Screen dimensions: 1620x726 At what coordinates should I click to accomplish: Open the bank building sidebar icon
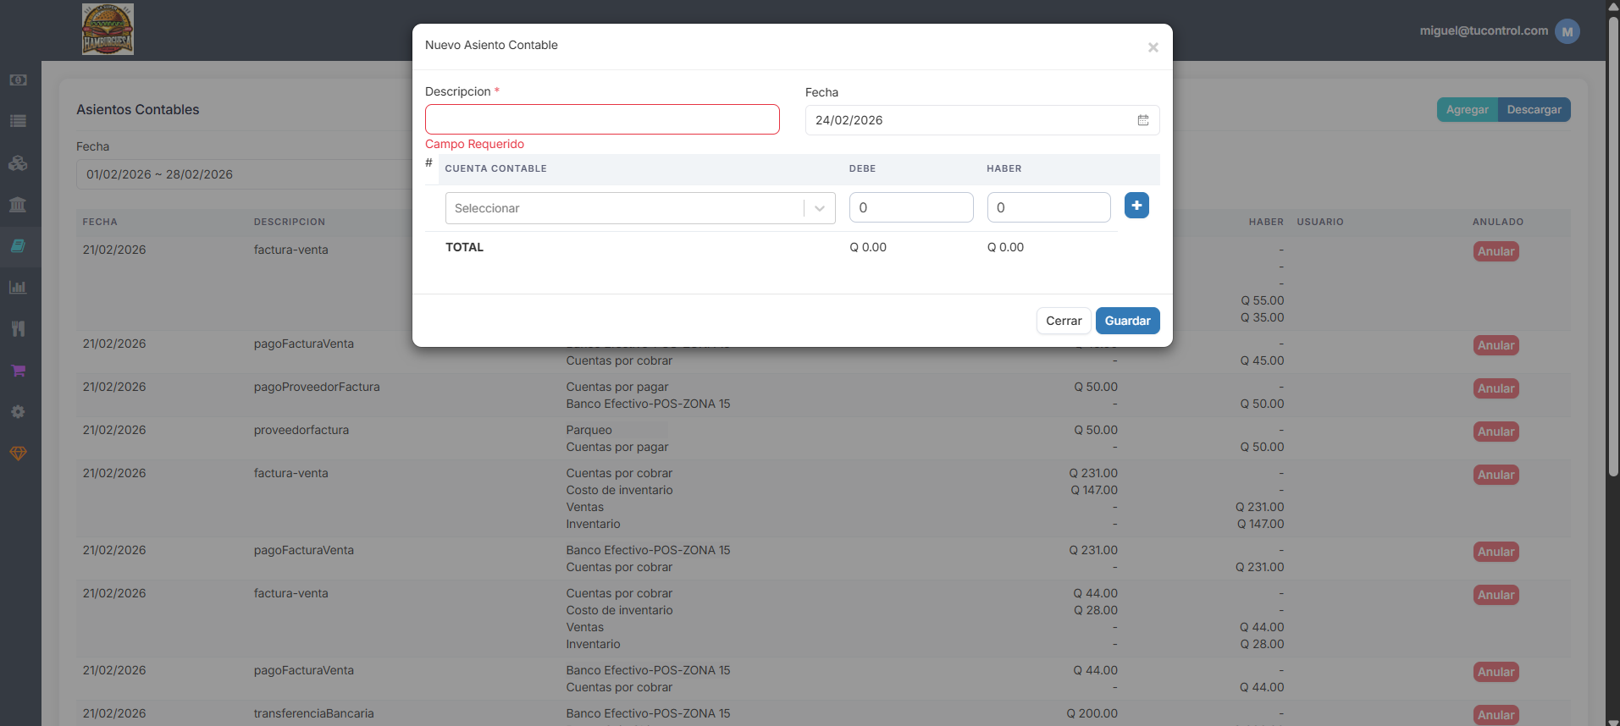(x=18, y=204)
